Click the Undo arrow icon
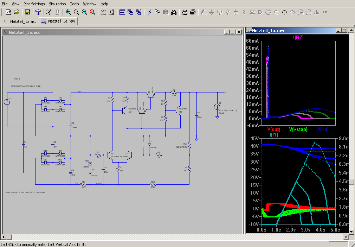The height and width of the screenshot is (247, 355). point(284,12)
